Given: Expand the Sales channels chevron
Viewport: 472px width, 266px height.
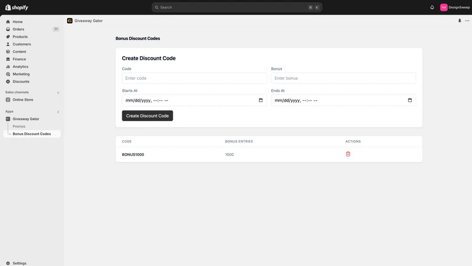Looking at the screenshot, I should (x=58, y=93).
